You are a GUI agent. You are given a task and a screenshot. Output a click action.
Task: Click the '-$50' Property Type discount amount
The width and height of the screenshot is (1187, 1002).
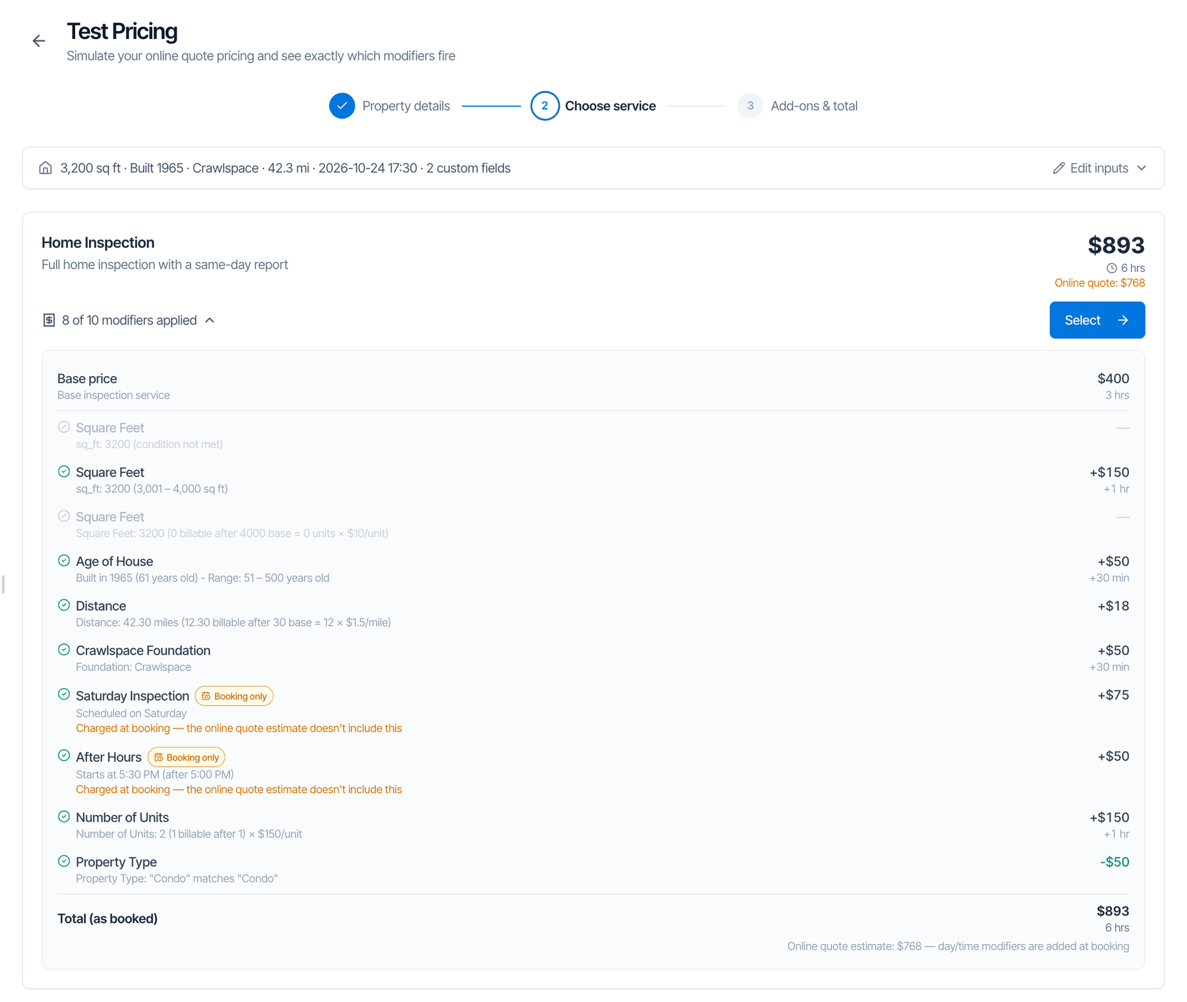tap(1114, 862)
